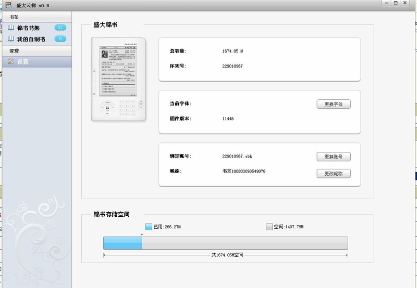
Task: Click nickname 书友100803093549078
Action: click(x=244, y=172)
